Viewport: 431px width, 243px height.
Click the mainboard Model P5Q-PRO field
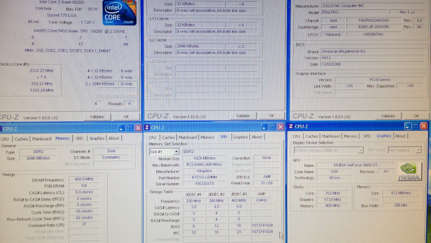tap(355, 13)
